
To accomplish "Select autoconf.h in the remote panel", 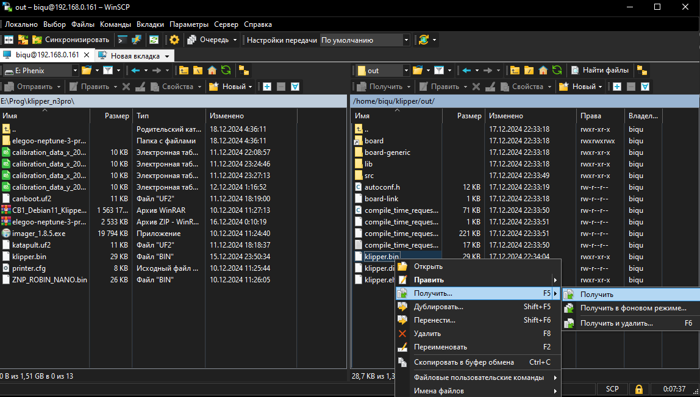I will click(x=382, y=187).
